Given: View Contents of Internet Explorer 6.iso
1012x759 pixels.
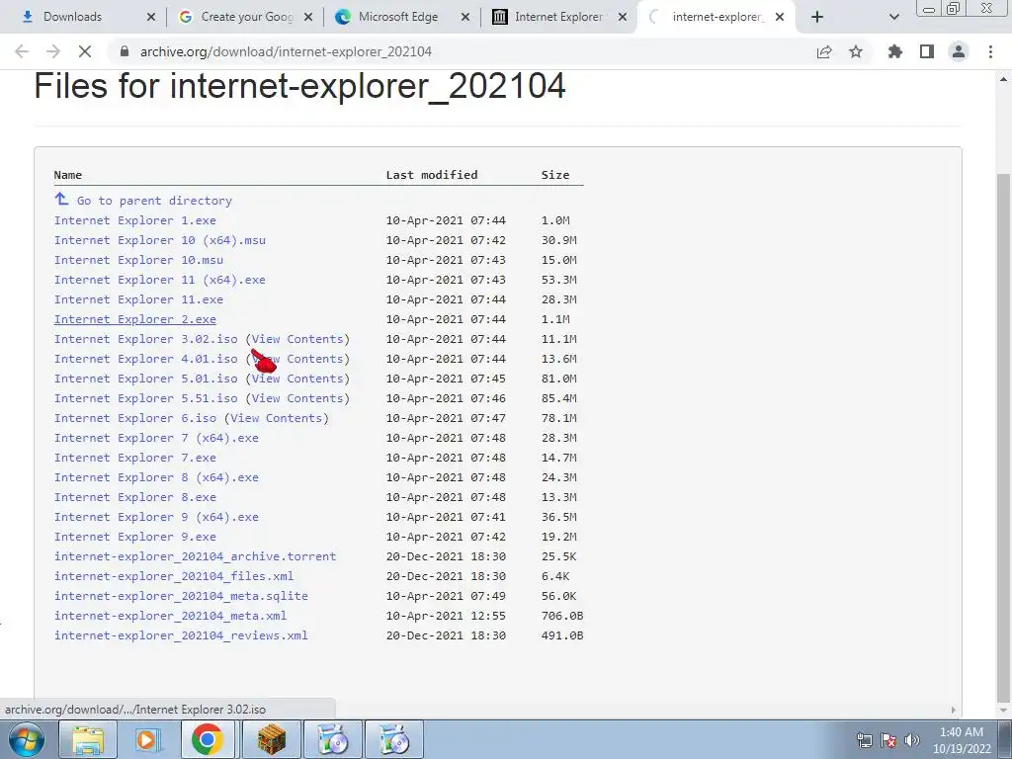Looking at the screenshot, I should [277, 418].
